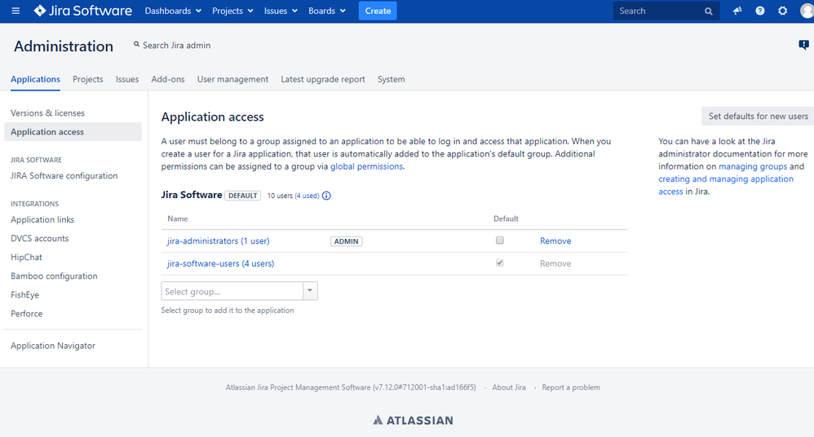
Task: Click Set defaults for new users button
Action: pos(758,117)
